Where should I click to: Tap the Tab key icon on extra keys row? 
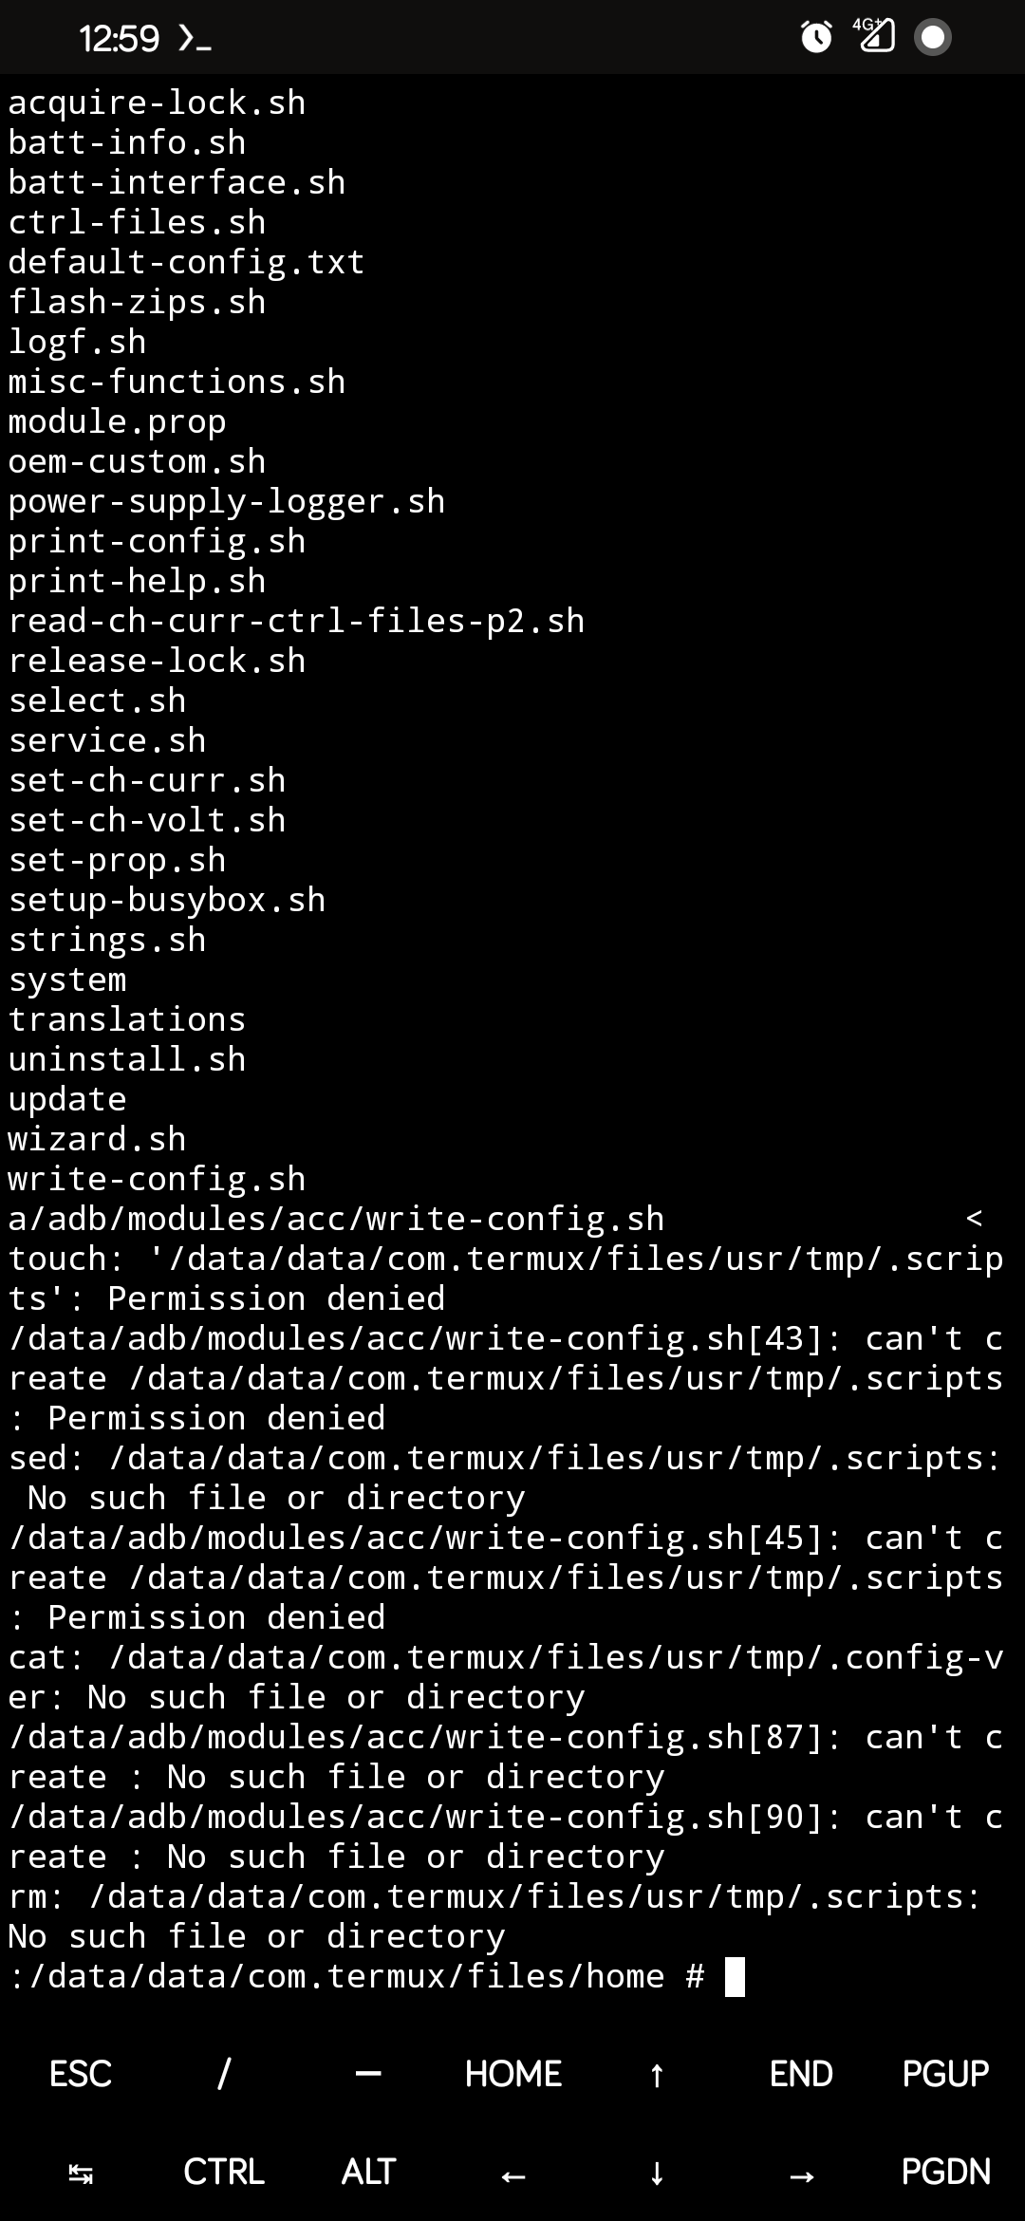tap(79, 2171)
